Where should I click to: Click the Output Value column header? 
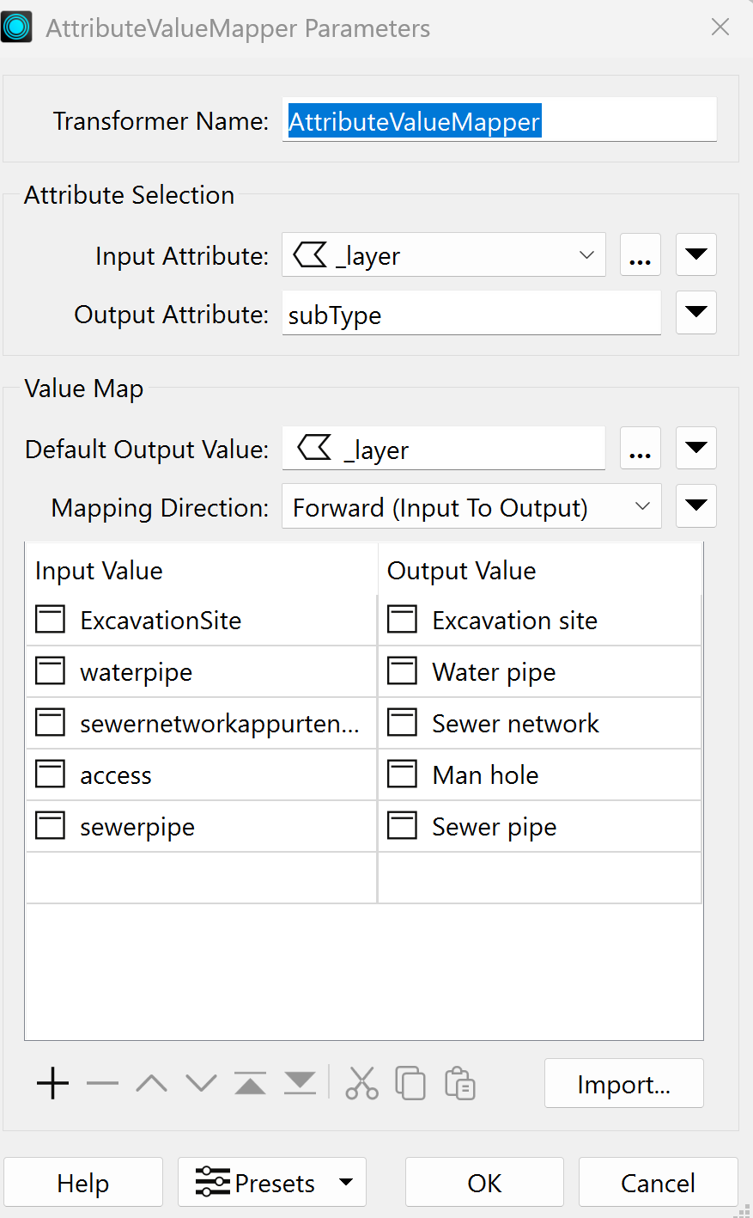click(x=540, y=569)
